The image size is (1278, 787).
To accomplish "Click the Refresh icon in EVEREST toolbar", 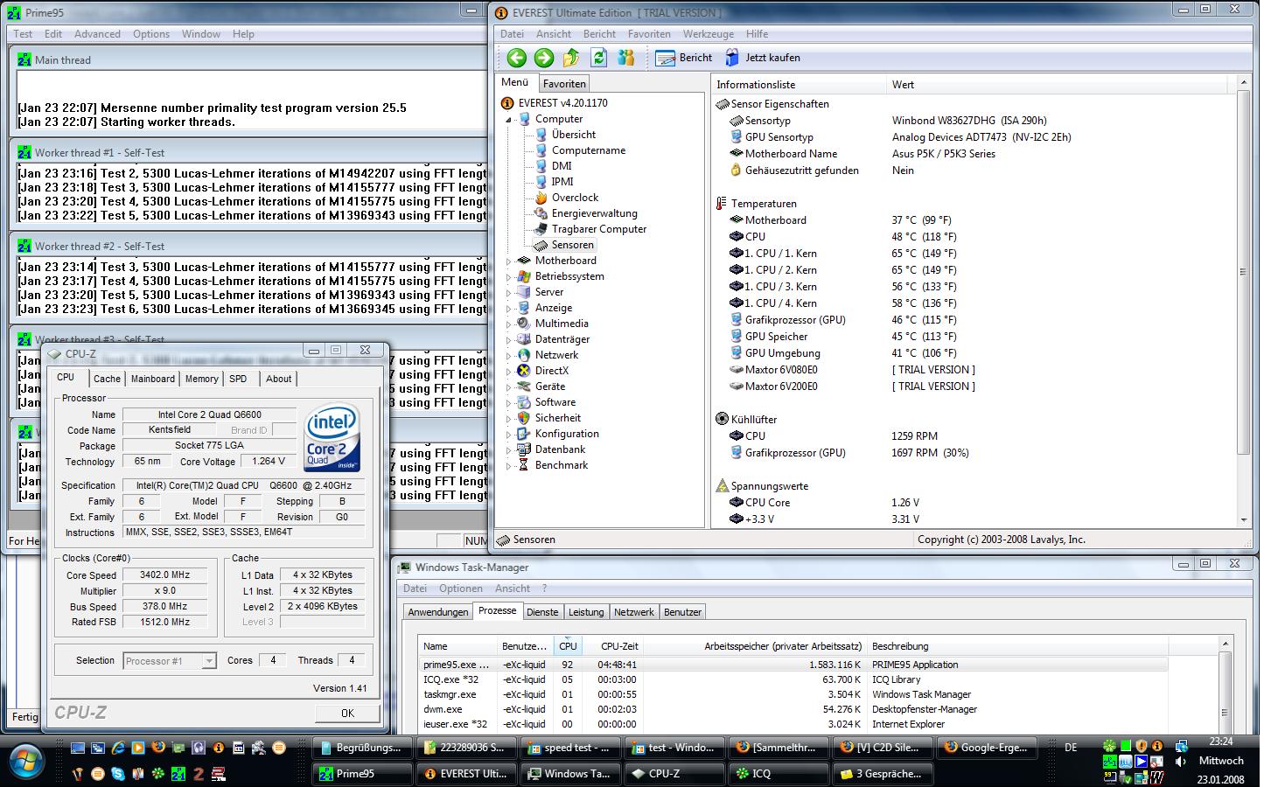I will [598, 58].
